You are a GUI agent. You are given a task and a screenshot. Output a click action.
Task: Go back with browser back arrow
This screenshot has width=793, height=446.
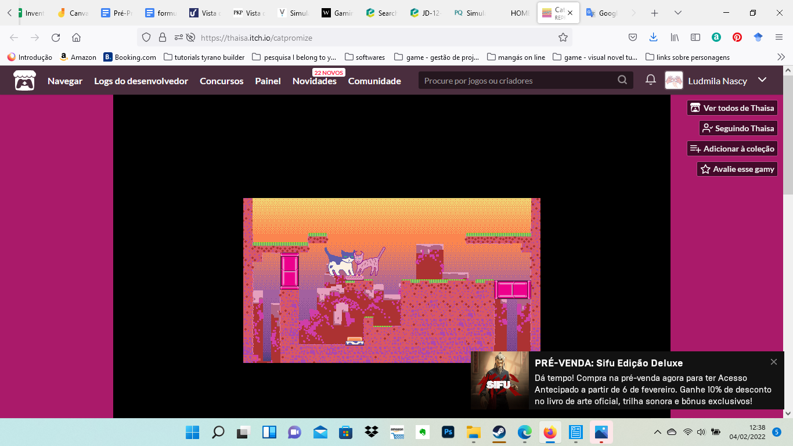pos(13,37)
